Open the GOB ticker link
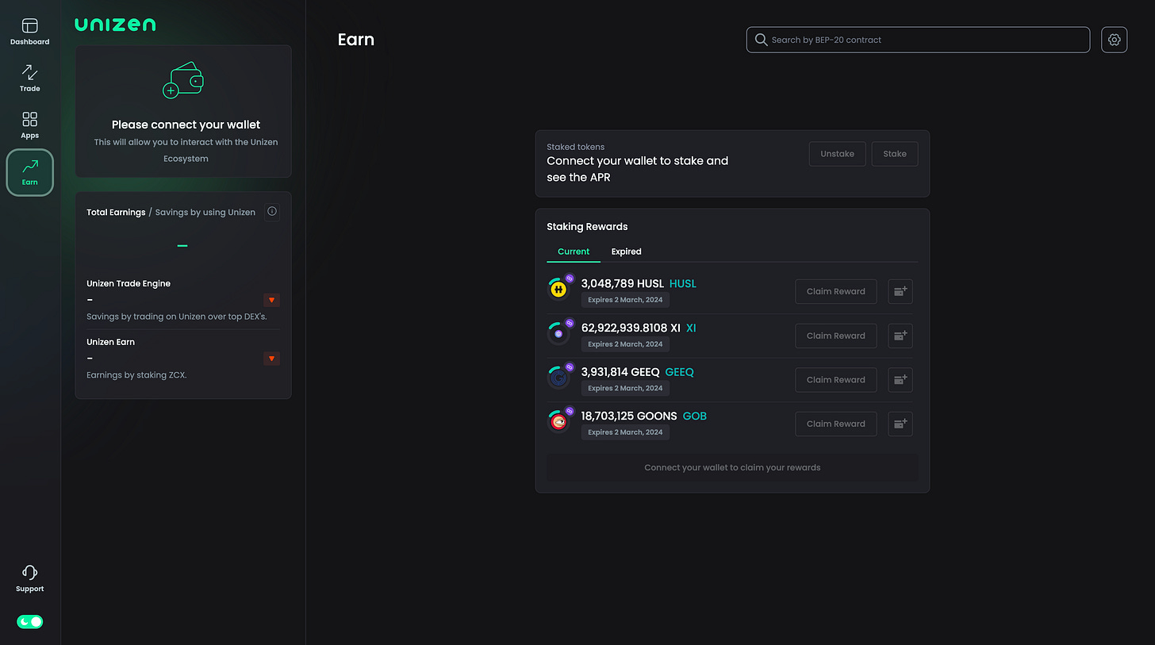 [x=695, y=416]
